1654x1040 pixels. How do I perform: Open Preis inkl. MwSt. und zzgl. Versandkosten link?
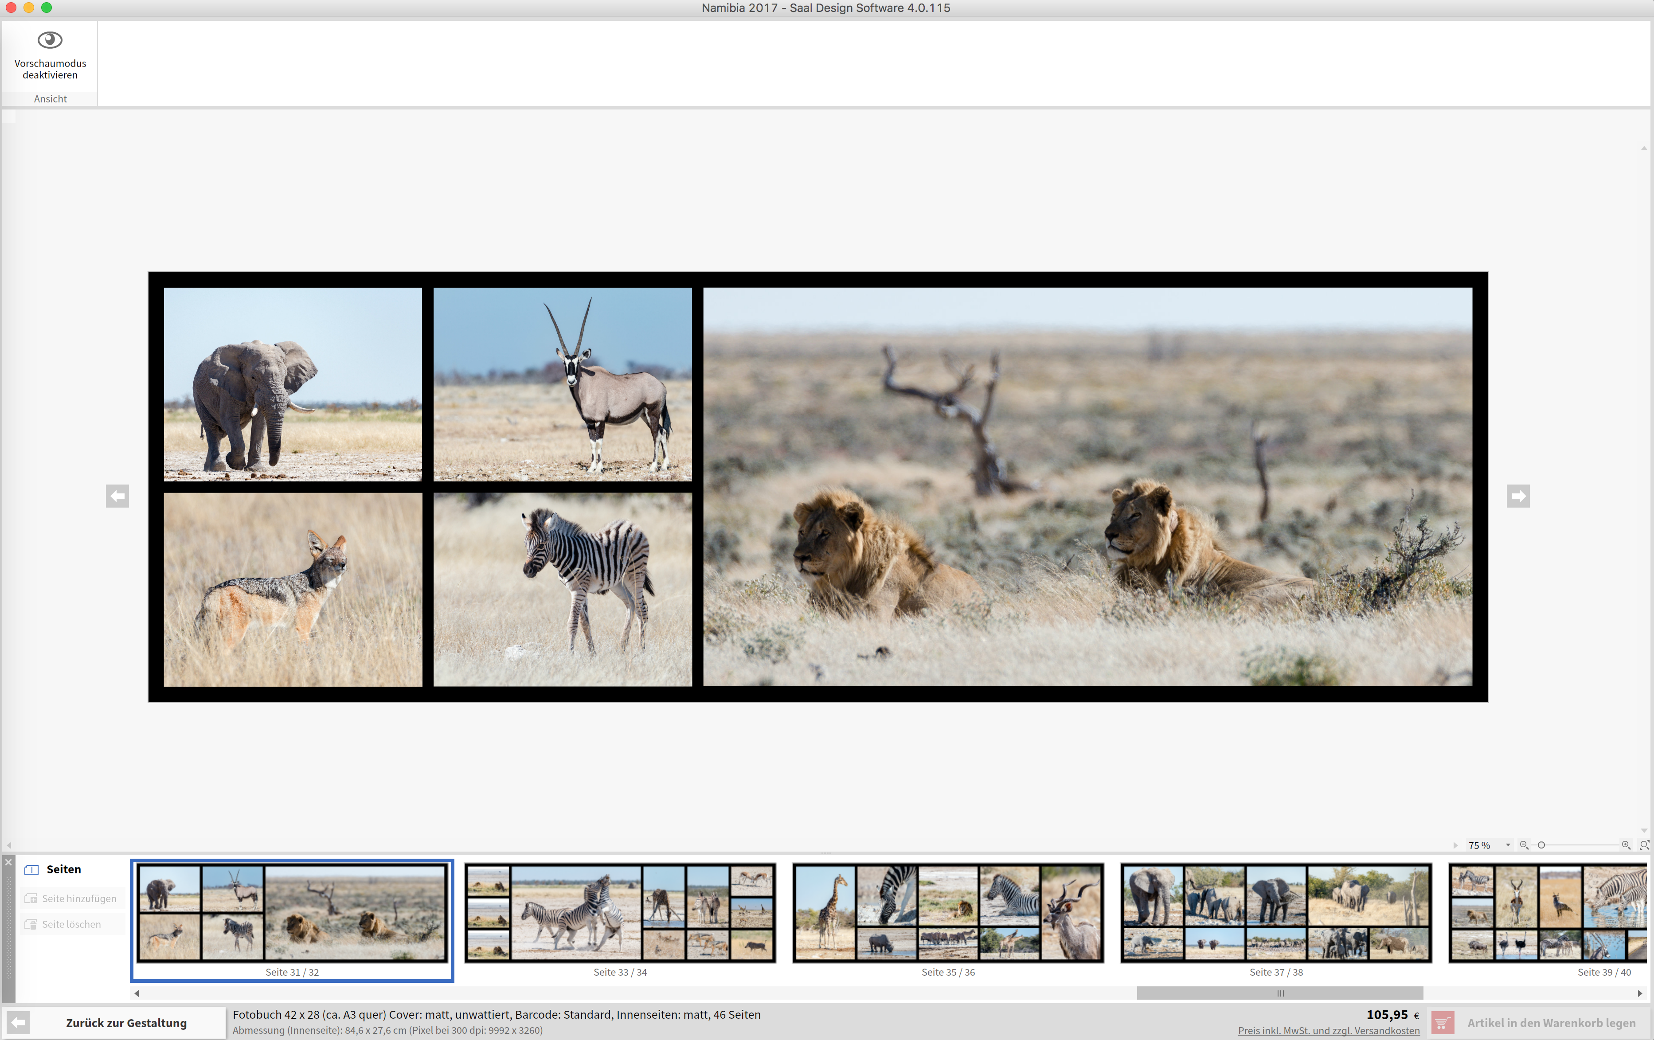[x=1329, y=1030]
